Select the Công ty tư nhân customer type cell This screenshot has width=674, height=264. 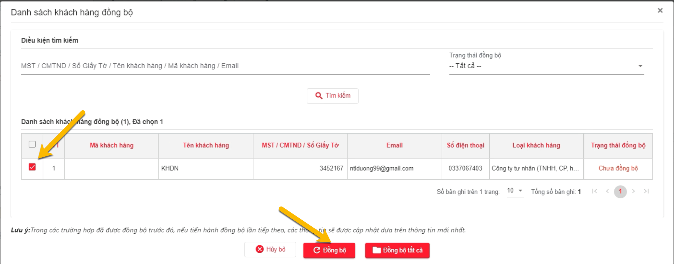(536, 168)
